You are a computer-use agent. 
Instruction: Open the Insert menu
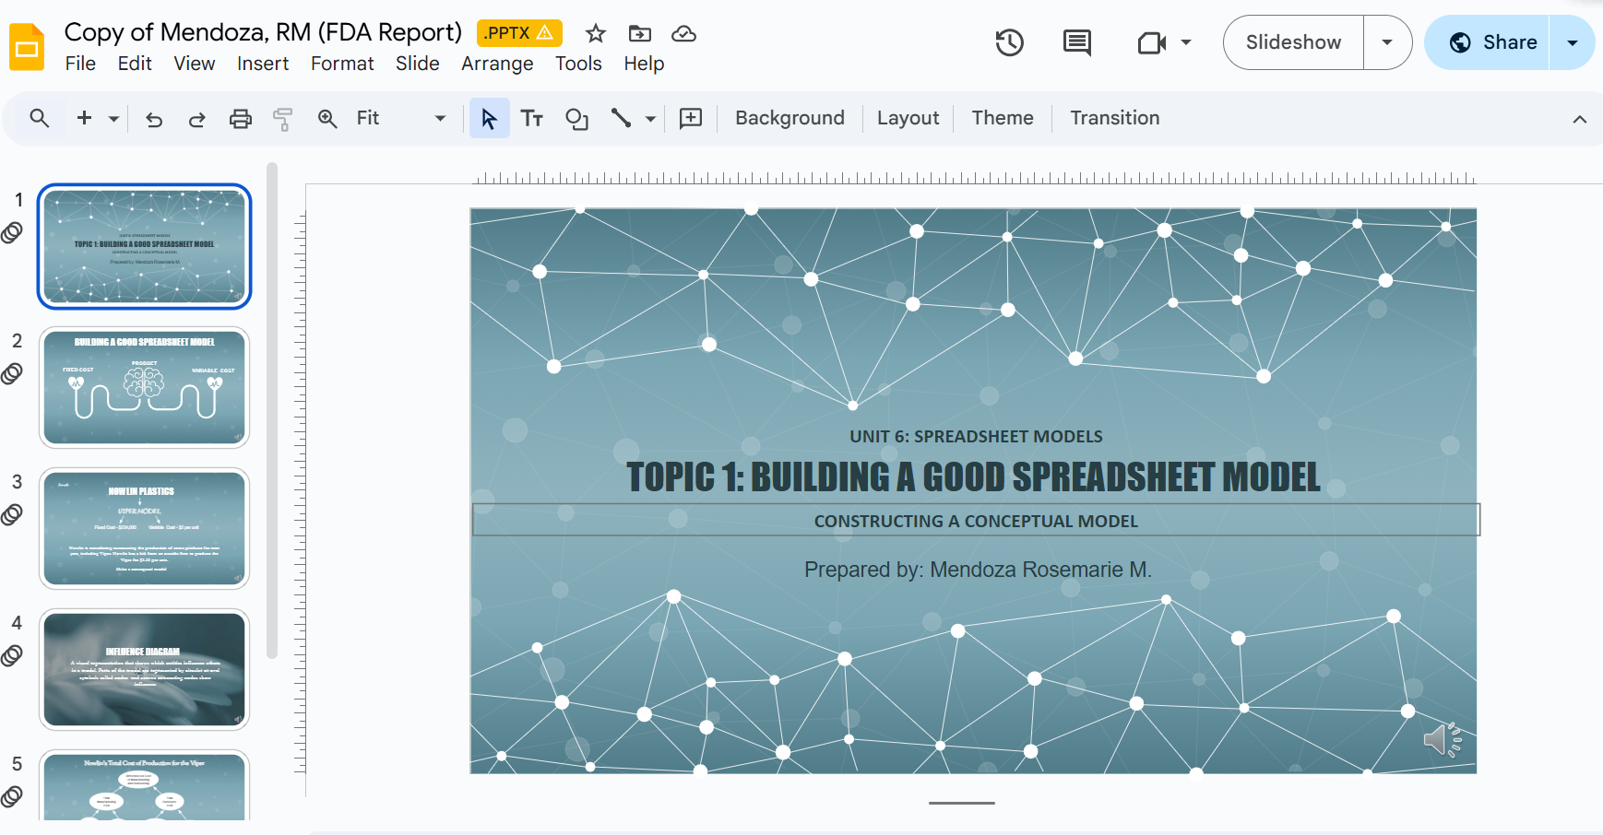pyautogui.click(x=263, y=64)
